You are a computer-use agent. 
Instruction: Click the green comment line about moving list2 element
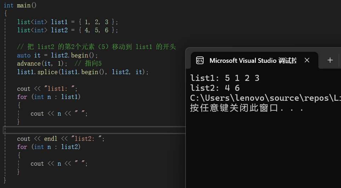point(96,47)
